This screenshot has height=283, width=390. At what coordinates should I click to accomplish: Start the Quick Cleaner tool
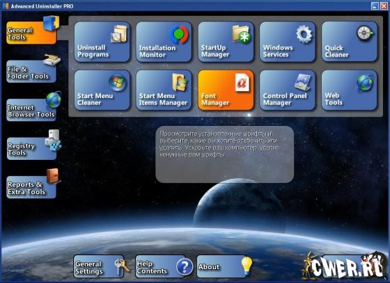coord(349,42)
